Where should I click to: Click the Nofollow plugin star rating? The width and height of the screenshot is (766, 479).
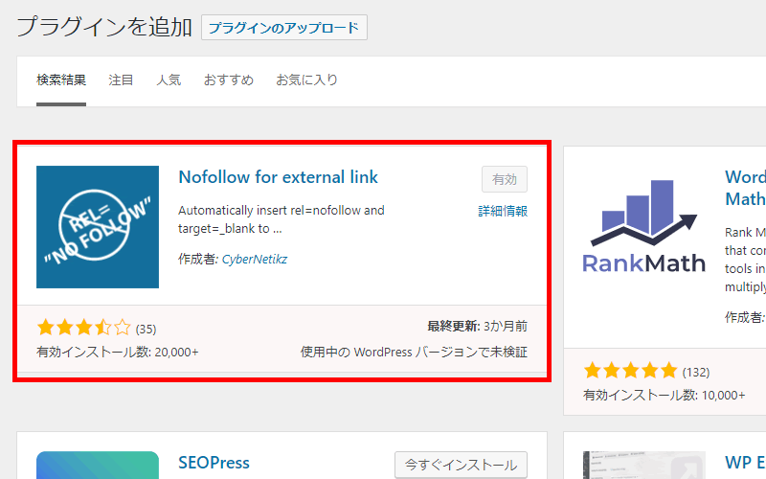(x=83, y=329)
